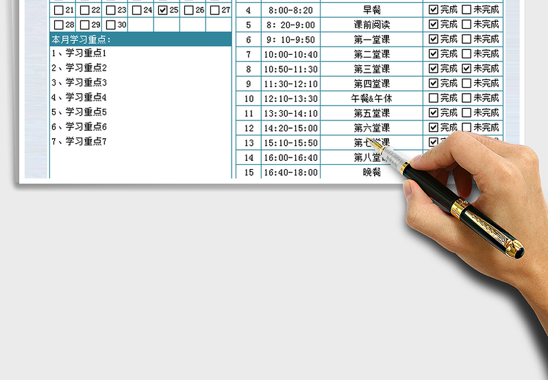Select the 课前阅读 activity cell
Screen dimensions: 548x380
click(x=371, y=25)
